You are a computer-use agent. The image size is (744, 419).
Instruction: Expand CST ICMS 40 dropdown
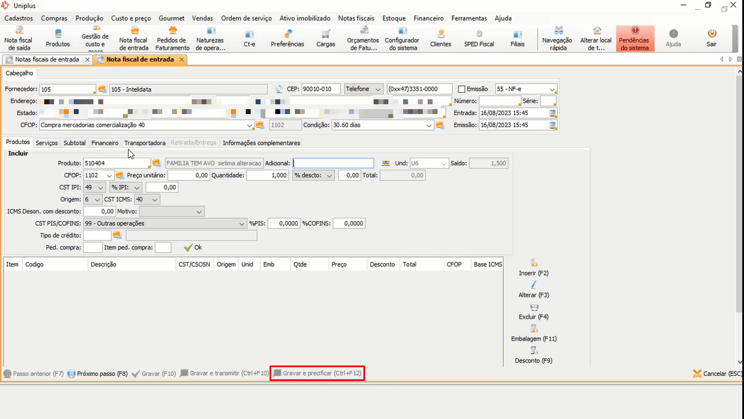tap(155, 200)
